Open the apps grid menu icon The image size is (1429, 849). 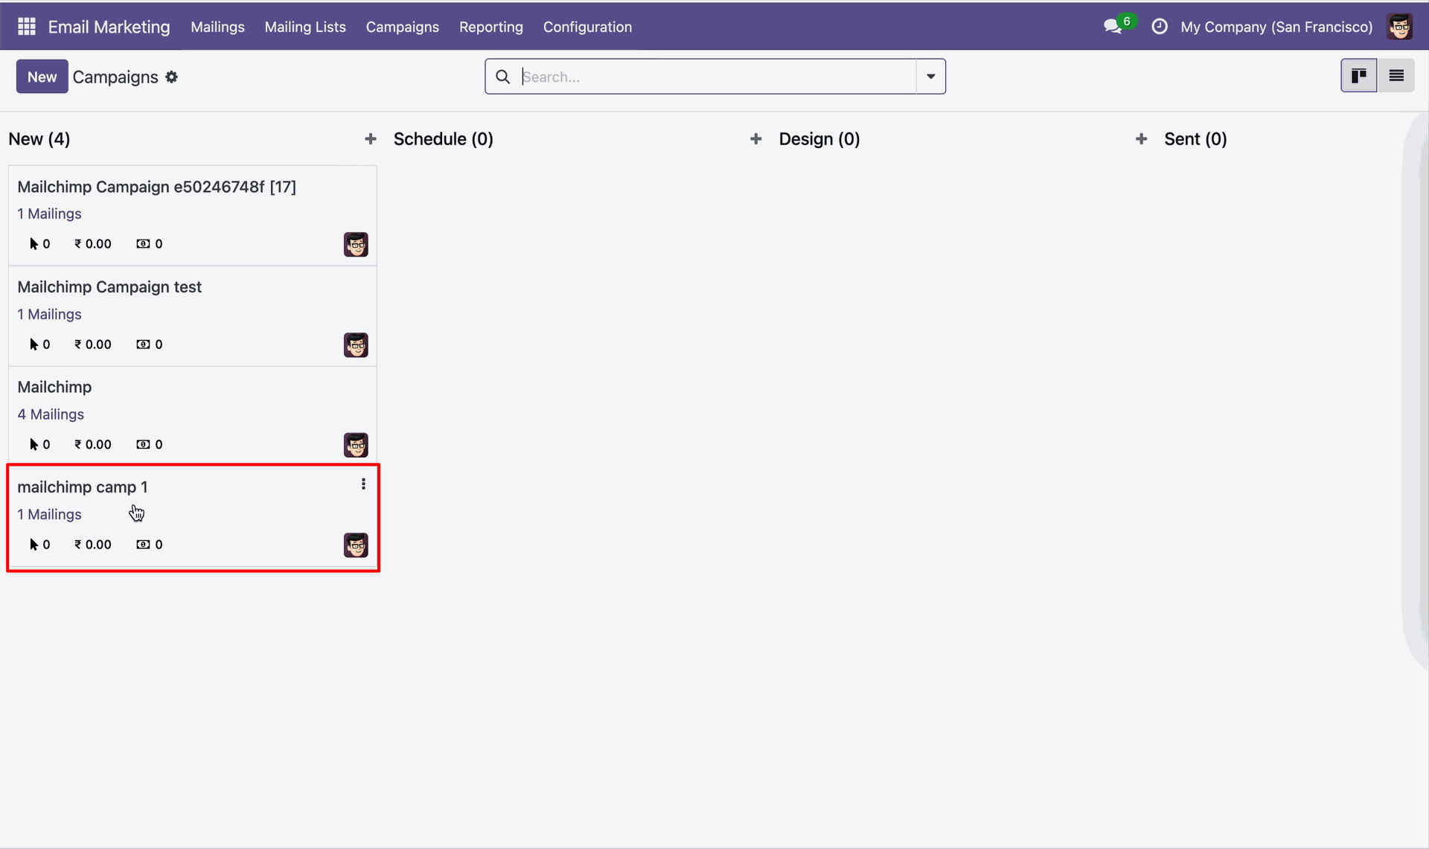pos(27,27)
